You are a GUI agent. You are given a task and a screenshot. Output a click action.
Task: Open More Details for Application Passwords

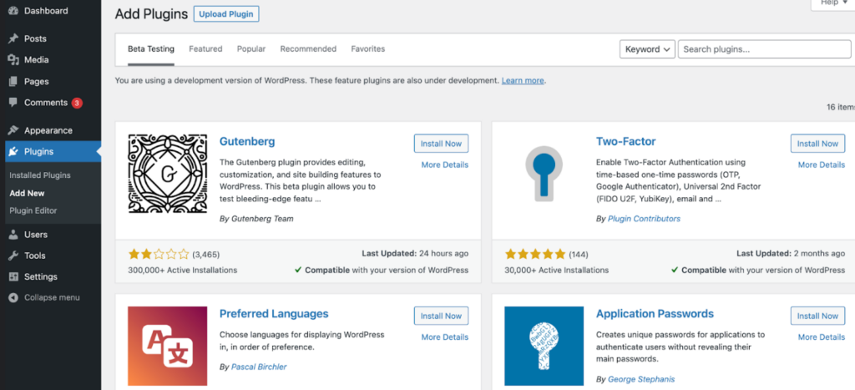[x=822, y=337]
